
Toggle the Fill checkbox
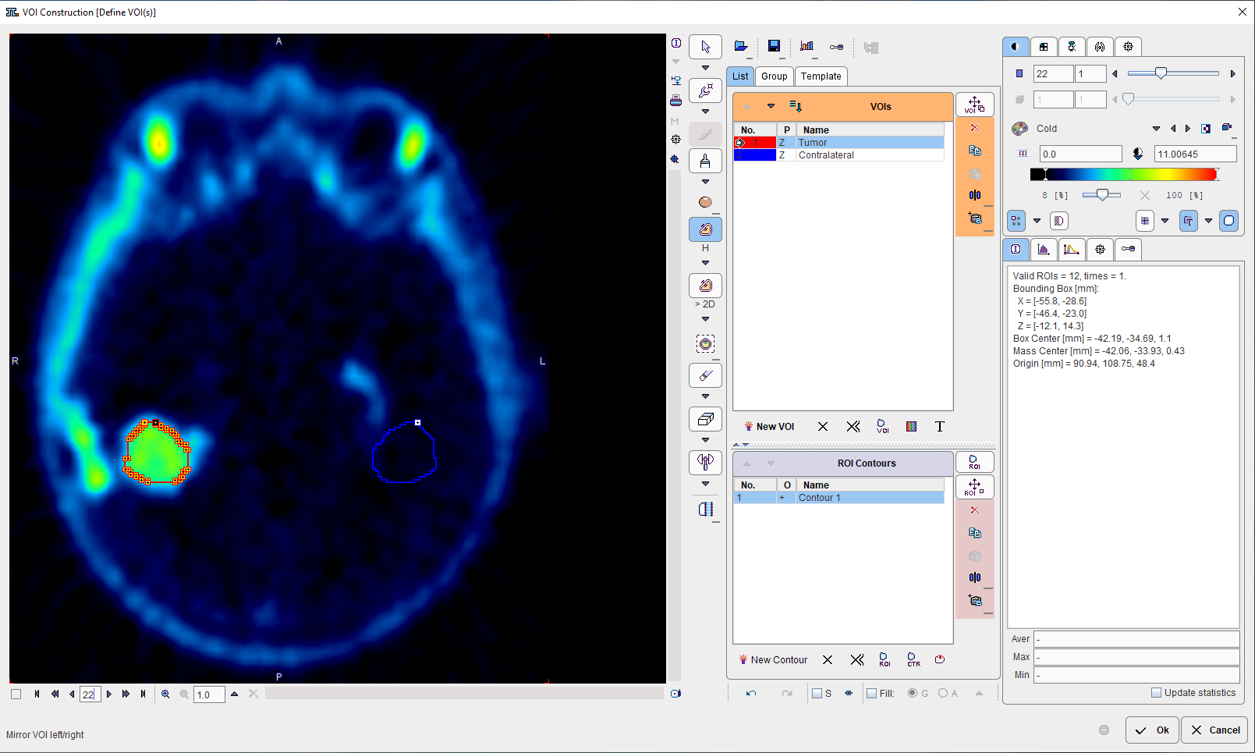tap(871, 693)
